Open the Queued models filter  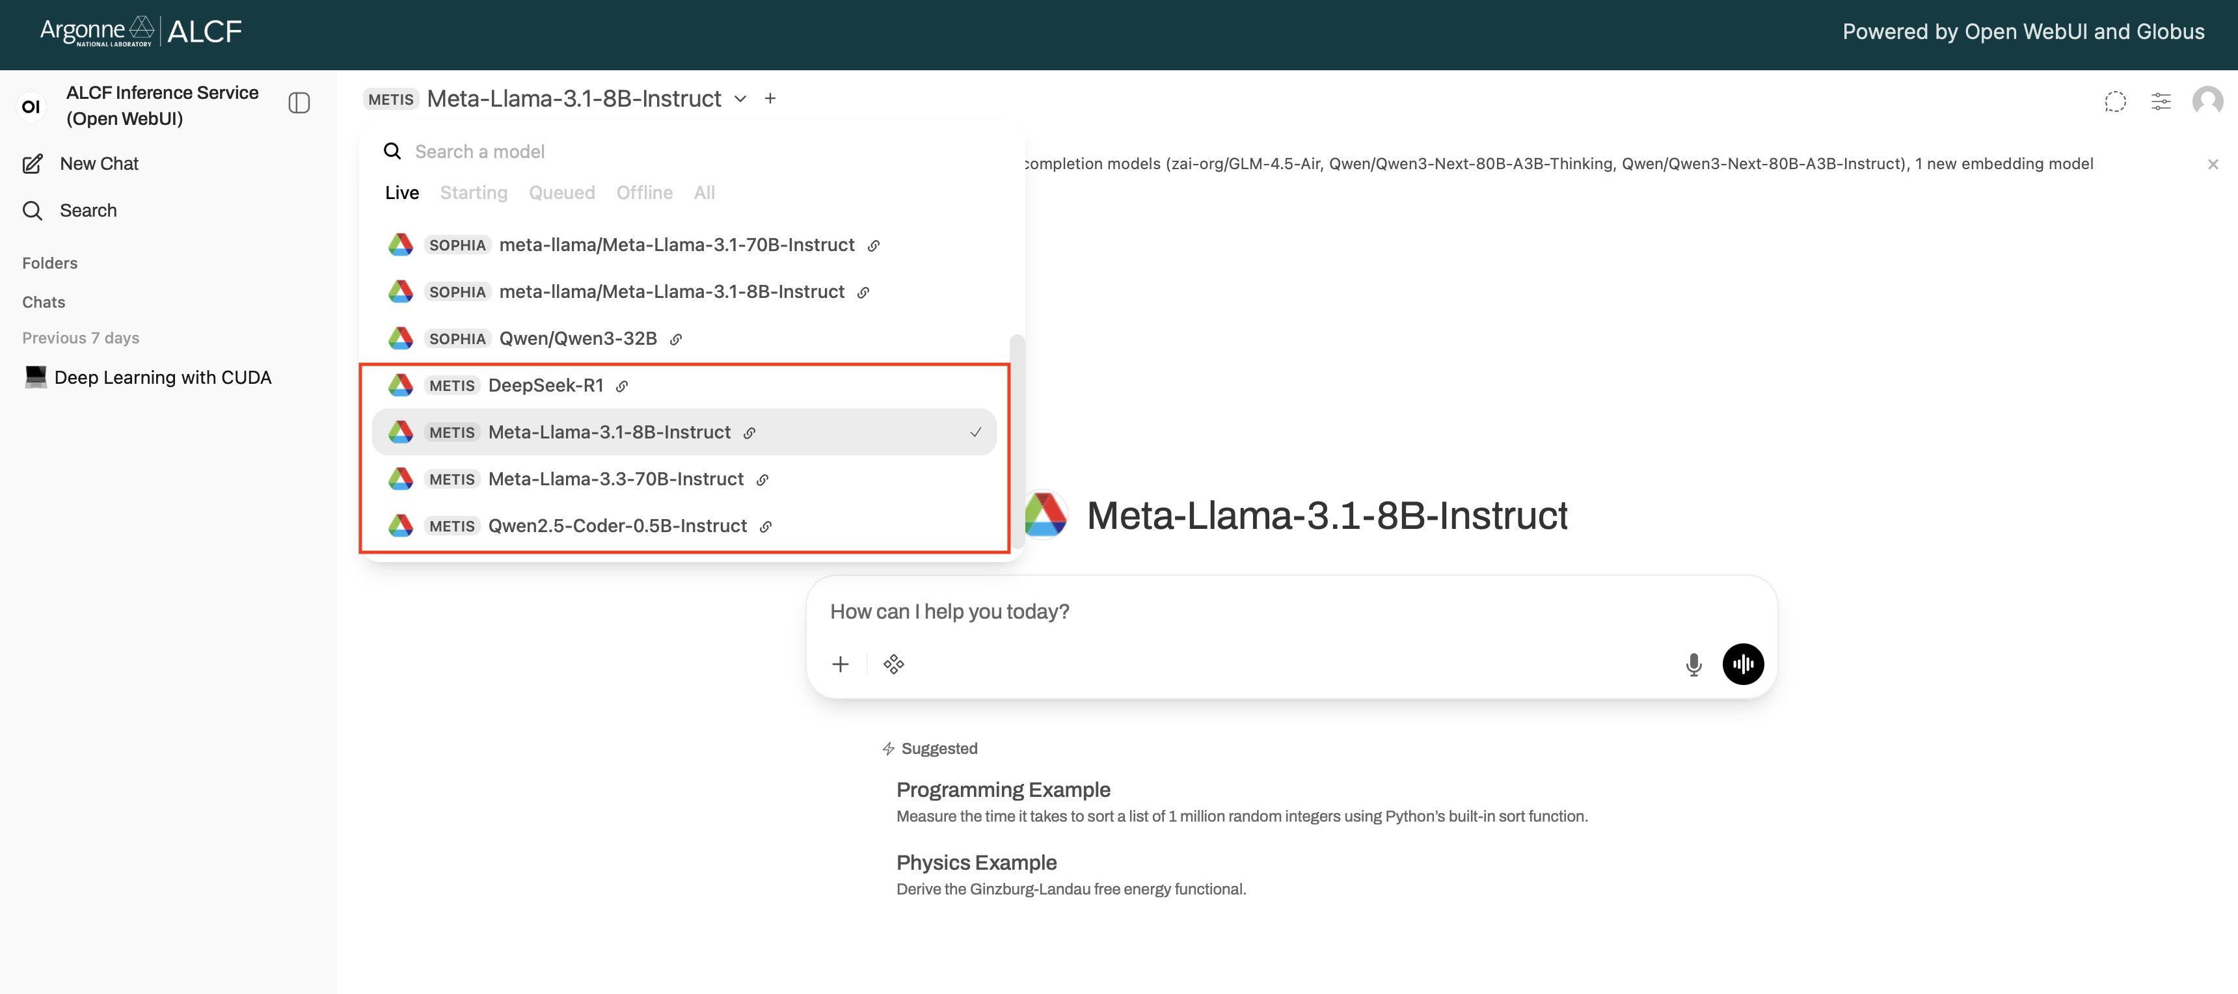[561, 192]
